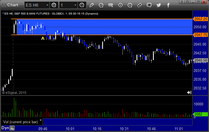Image resolution: width=209 pixels, height=132 pixels.
Task: Click the Vol (current price bar) label
Action: (21, 122)
